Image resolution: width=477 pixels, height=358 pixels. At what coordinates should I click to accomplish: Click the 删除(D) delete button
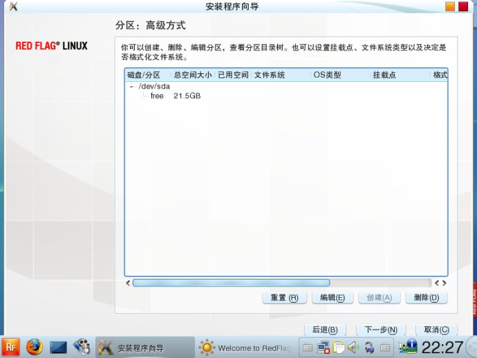coord(426,298)
